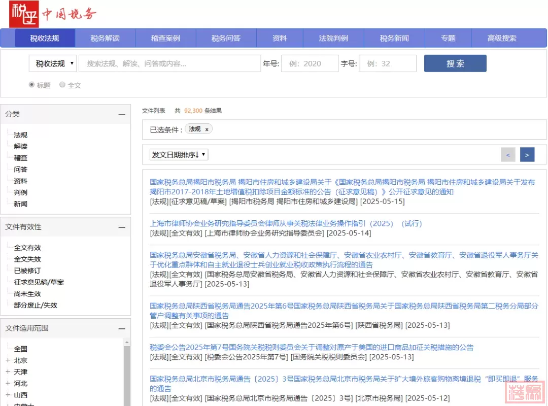Image resolution: width=548 pixels, height=406 pixels.
Task: Remove the 法规 filter tag
Action: 207,129
